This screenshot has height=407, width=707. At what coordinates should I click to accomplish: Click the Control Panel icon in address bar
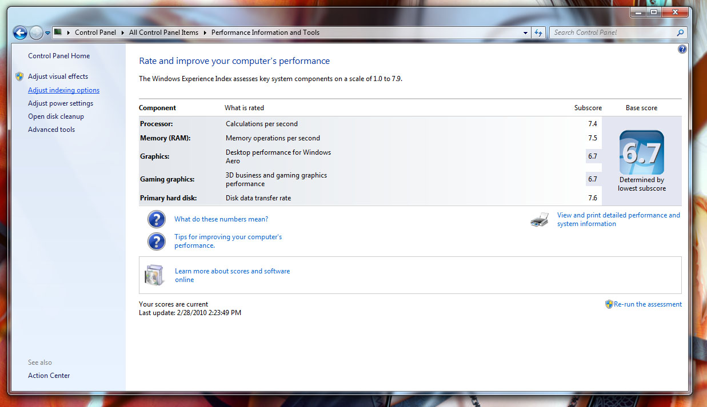pyautogui.click(x=58, y=33)
